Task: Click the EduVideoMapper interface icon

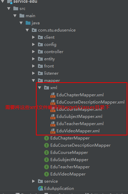Action: [47, 174]
